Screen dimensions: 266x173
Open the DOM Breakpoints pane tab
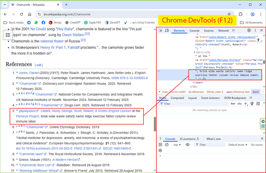click(235, 98)
